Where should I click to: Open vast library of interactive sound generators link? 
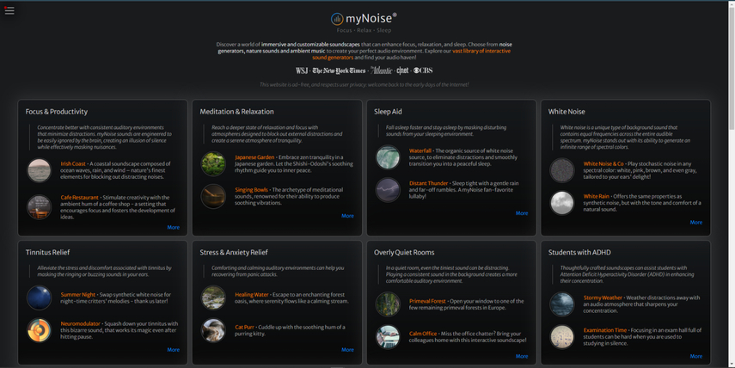pyautogui.click(x=411, y=54)
